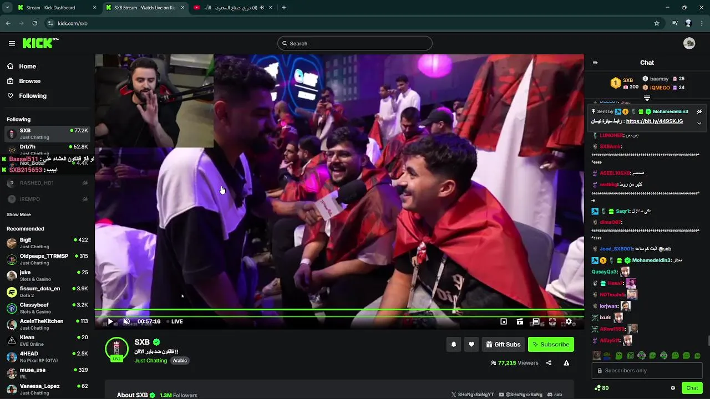Image resolution: width=710 pixels, height=399 pixels.
Task: Pick the first monkey emote in chat bar
Action: (596, 355)
